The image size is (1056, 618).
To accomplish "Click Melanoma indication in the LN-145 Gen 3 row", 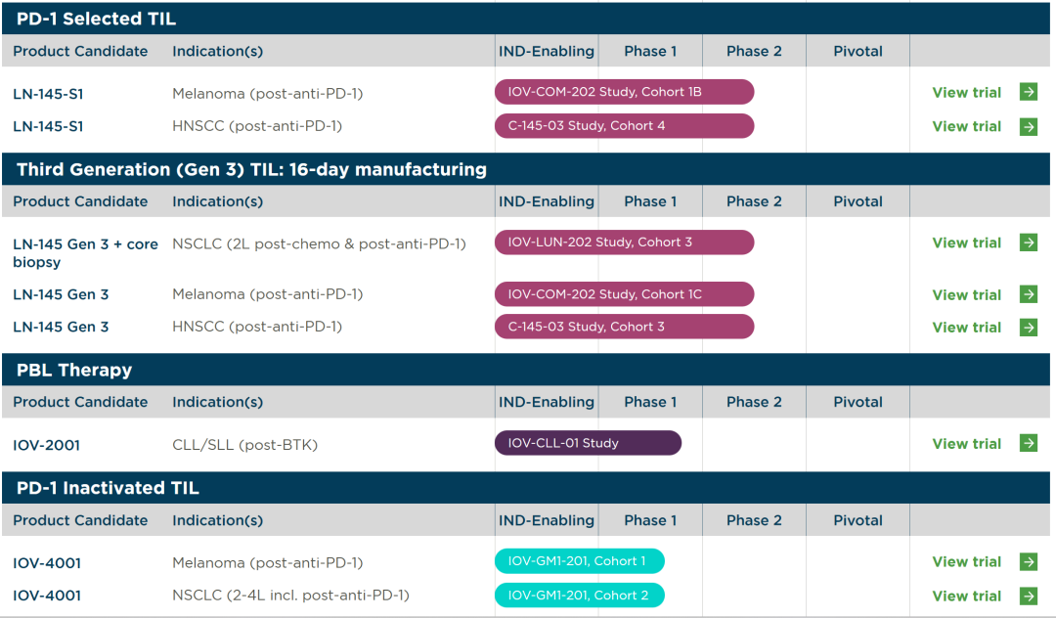I will coord(267,294).
